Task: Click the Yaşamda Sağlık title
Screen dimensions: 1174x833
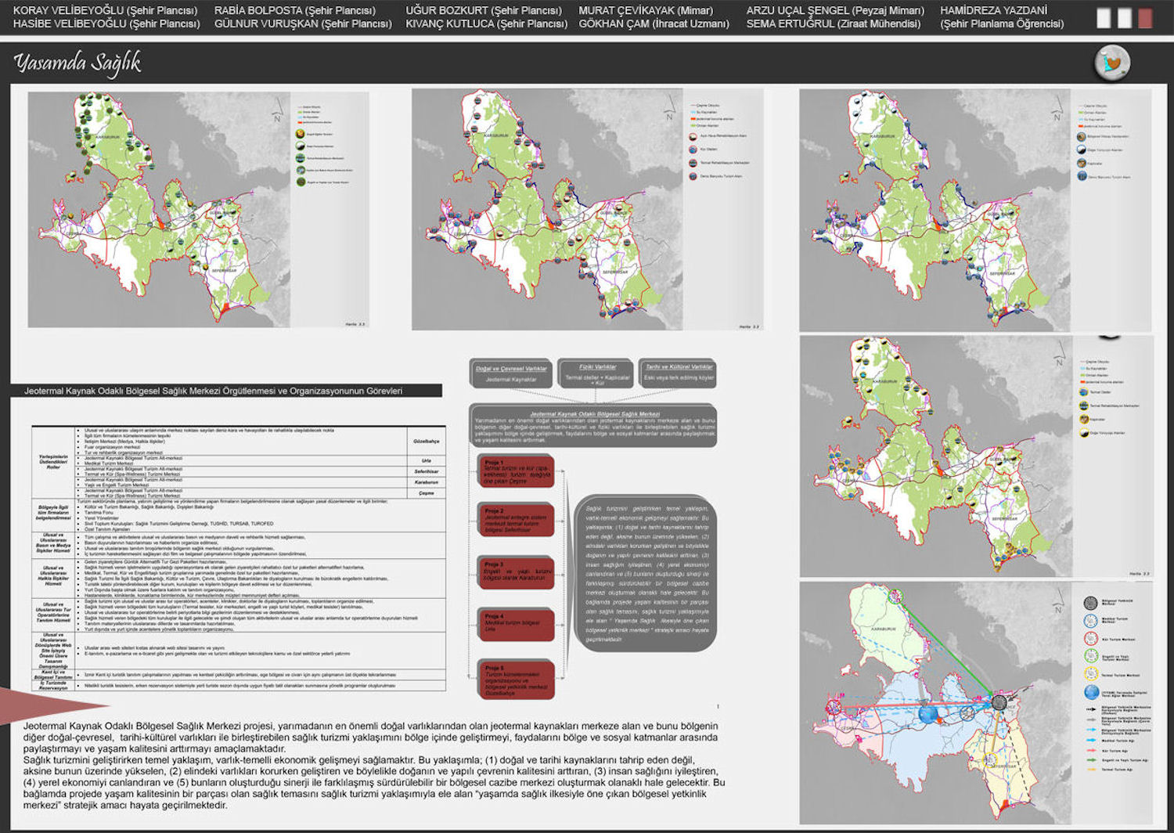Action: click(x=77, y=63)
